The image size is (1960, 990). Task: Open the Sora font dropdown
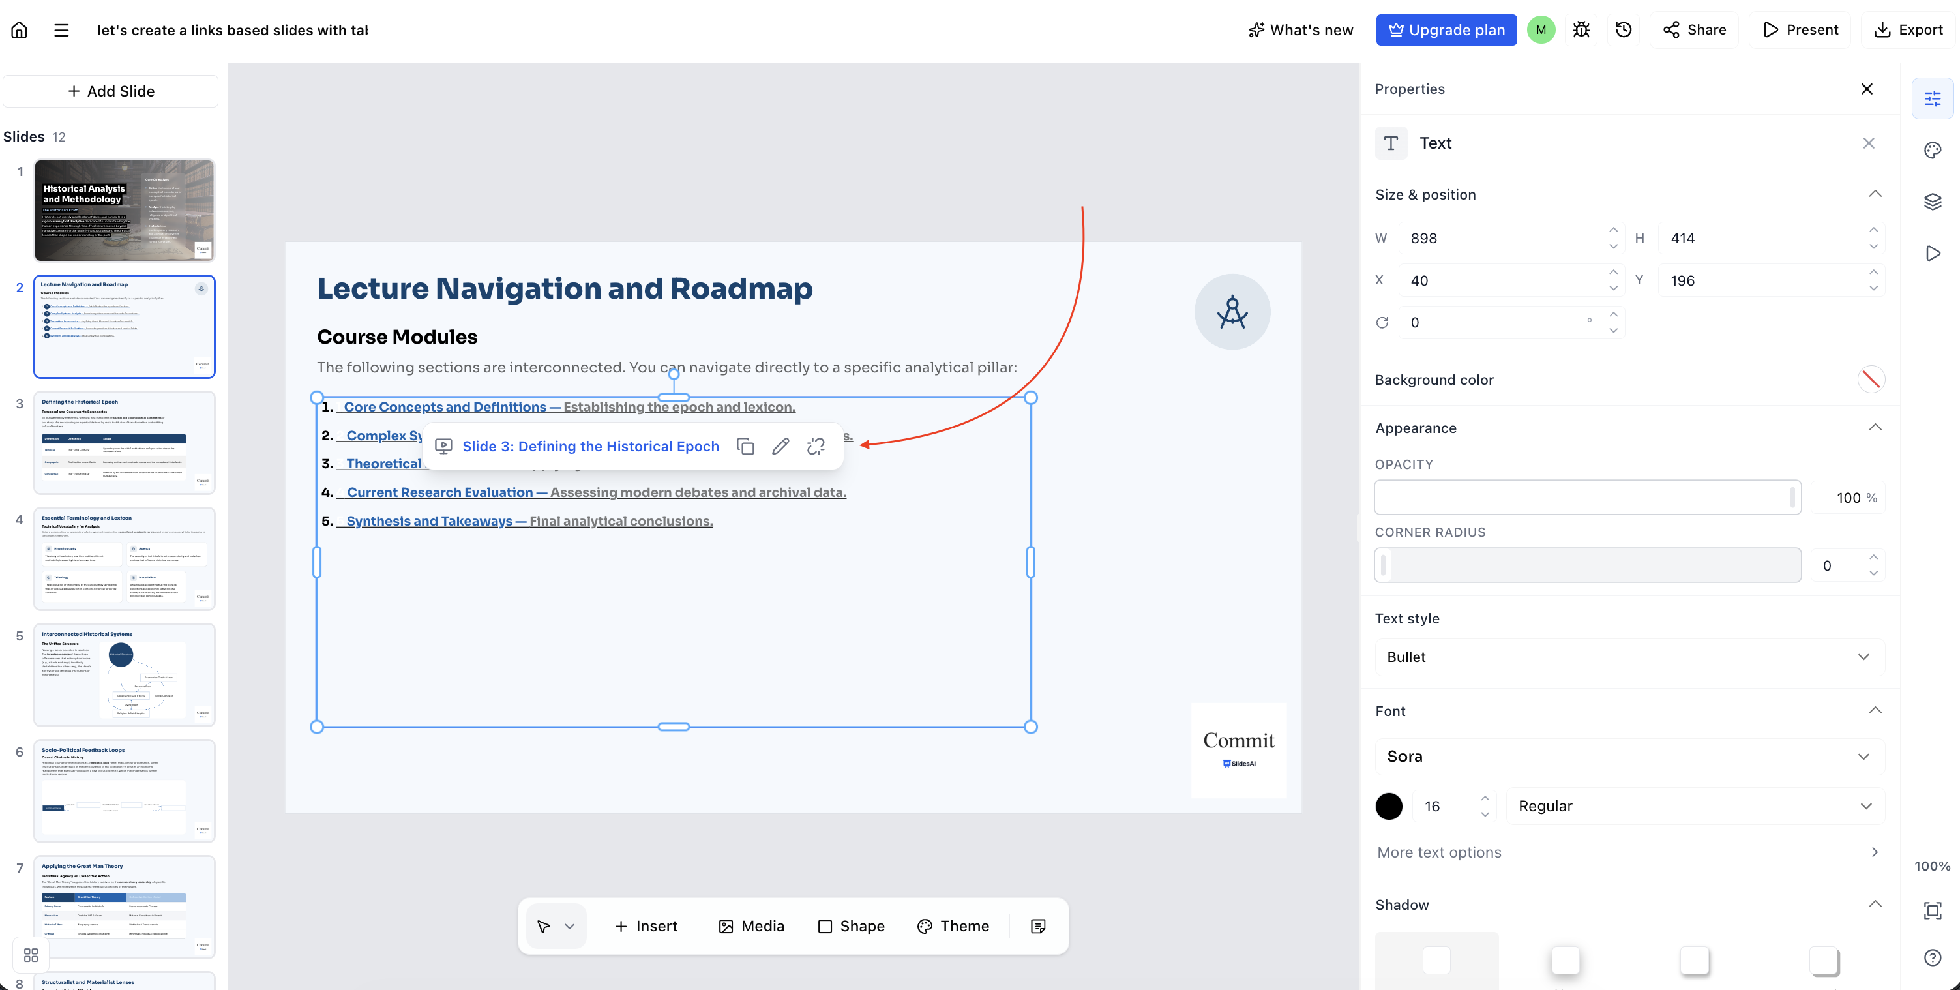point(1629,757)
